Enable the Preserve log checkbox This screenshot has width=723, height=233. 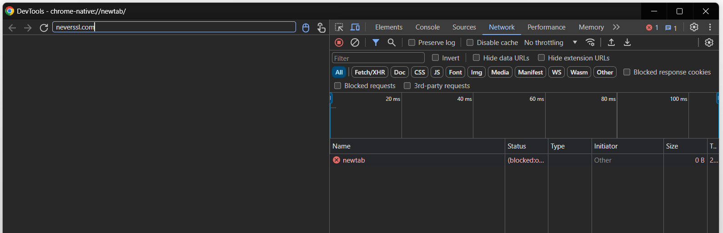(x=412, y=42)
